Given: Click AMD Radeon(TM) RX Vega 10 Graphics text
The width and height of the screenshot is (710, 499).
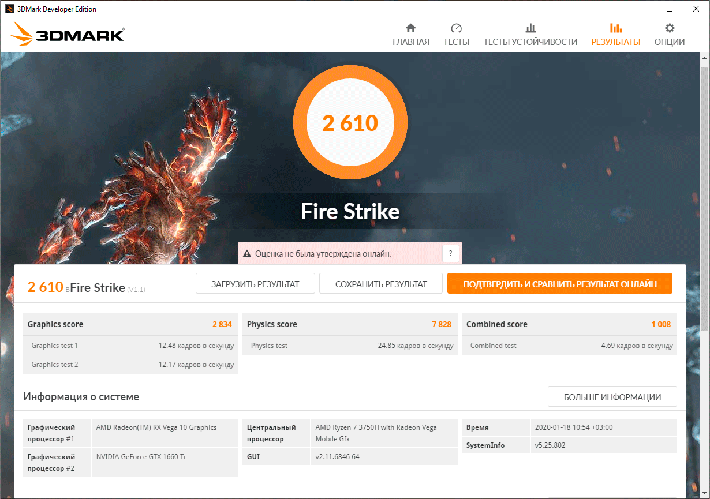Looking at the screenshot, I should 156,427.
